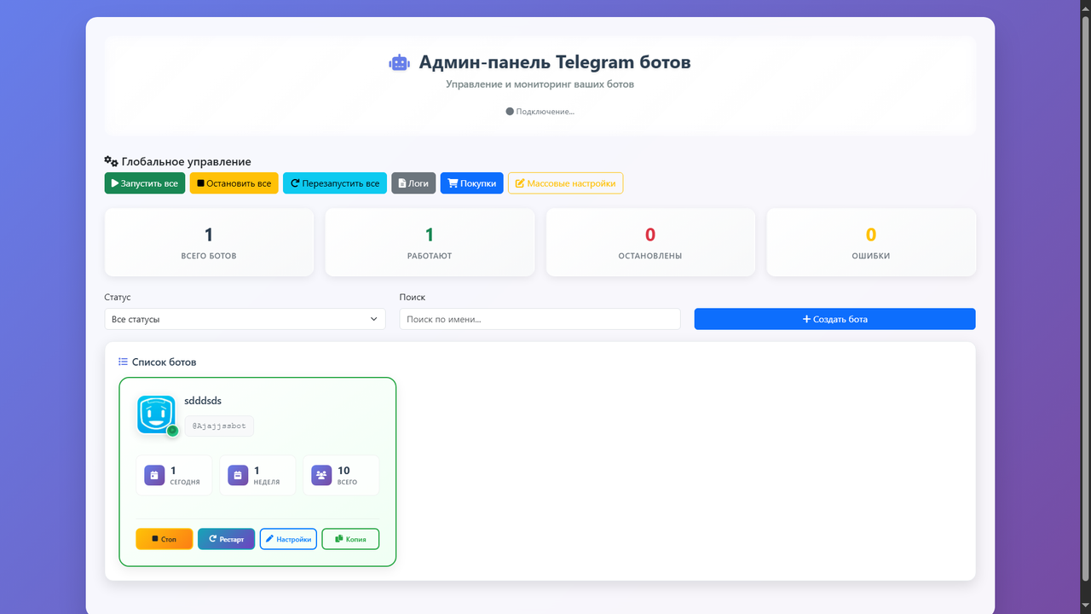Expand the Все статусы dropdown

245,319
